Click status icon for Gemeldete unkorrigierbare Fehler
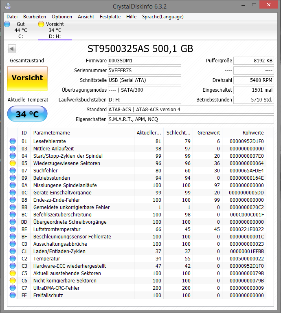 pos(13,207)
